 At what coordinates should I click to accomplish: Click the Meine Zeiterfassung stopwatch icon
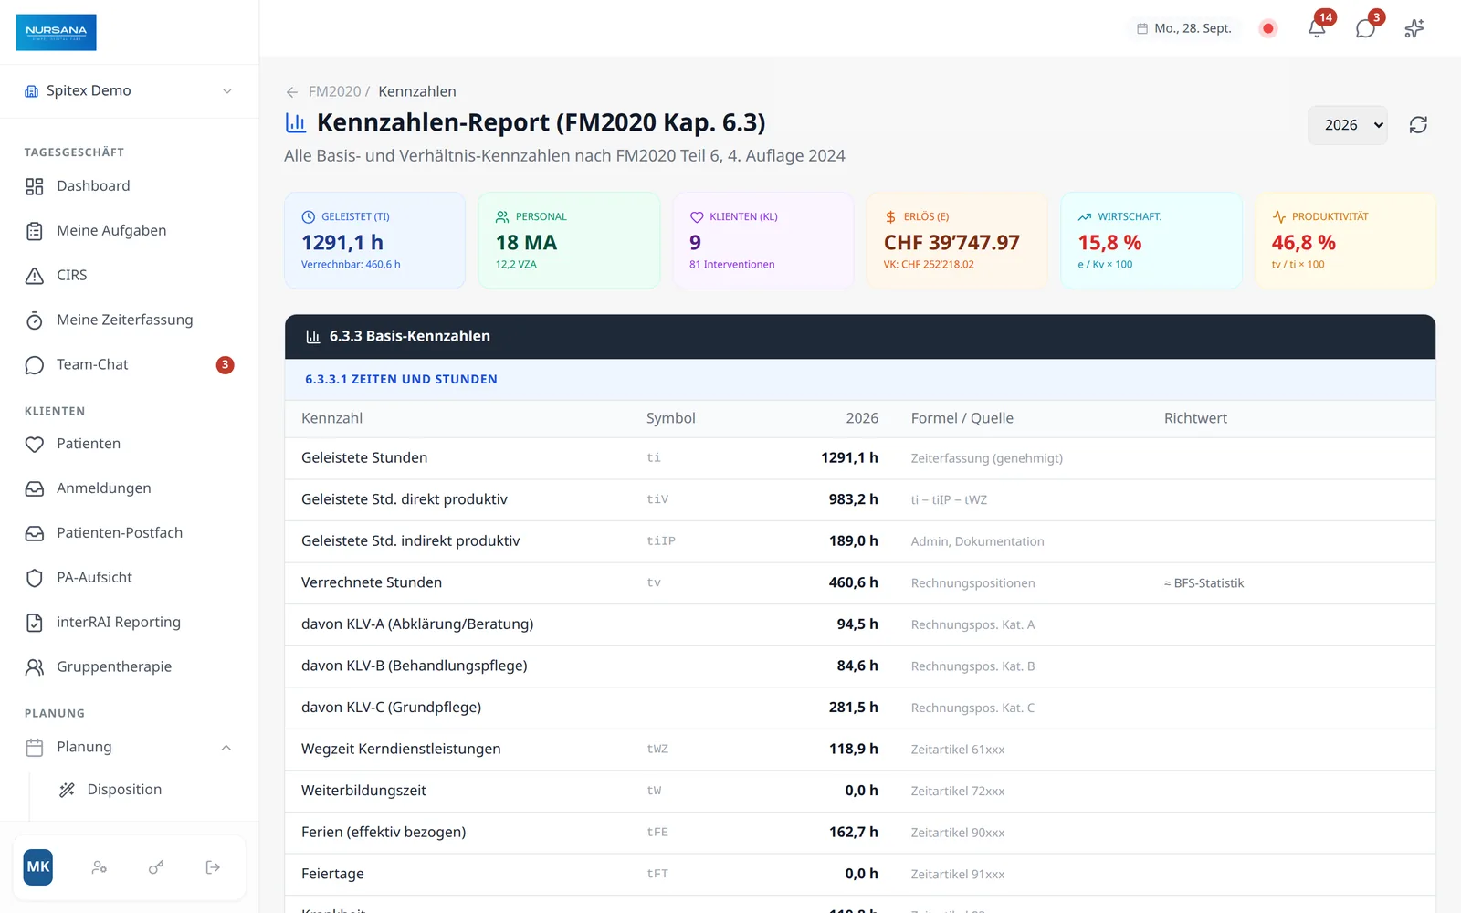coord(35,320)
